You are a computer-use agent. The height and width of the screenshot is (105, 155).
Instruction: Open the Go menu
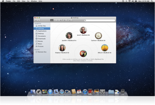pyautogui.click(x=28, y=1)
